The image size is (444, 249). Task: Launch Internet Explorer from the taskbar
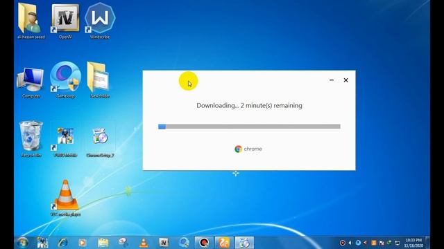62,243
